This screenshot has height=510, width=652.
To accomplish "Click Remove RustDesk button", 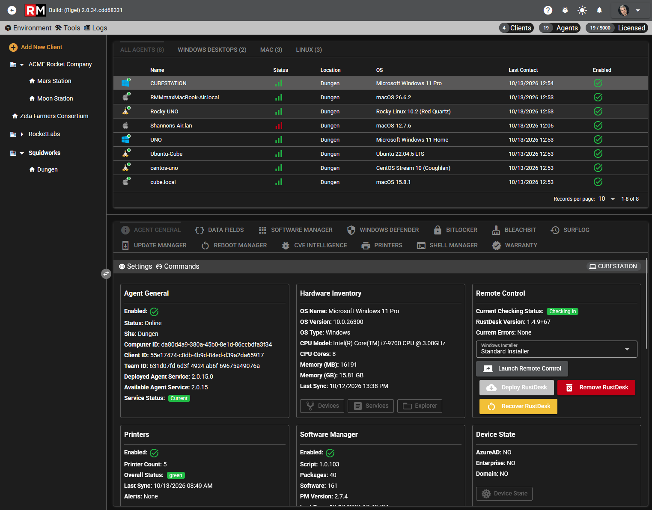I will [x=596, y=387].
